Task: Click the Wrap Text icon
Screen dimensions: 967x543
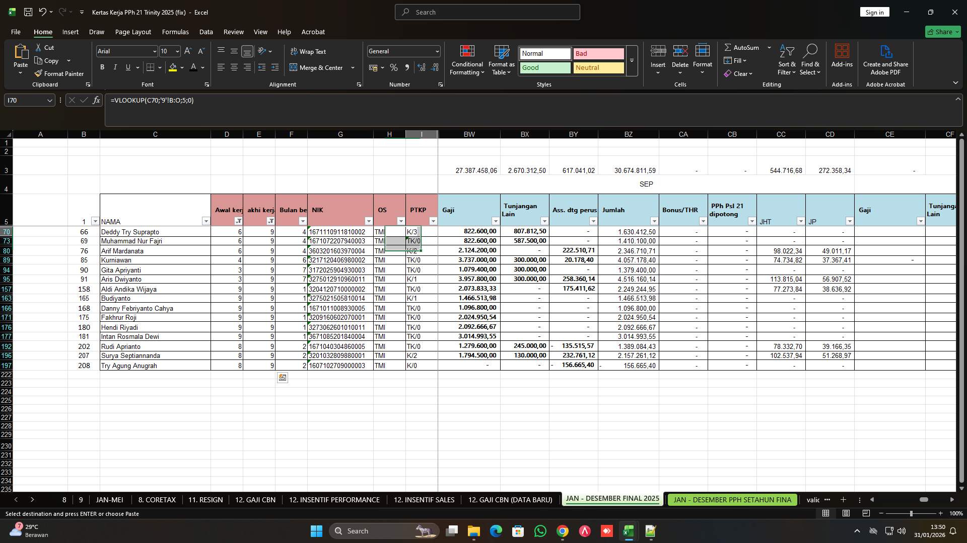Action: 309,51
